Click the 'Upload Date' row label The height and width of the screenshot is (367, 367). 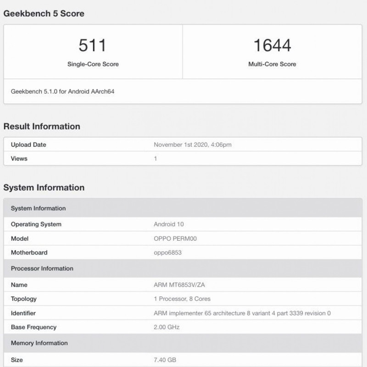point(28,145)
